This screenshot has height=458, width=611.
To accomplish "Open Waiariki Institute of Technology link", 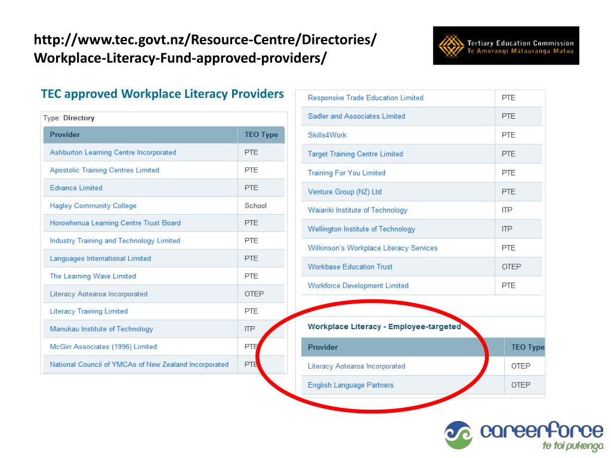I will point(357,211).
